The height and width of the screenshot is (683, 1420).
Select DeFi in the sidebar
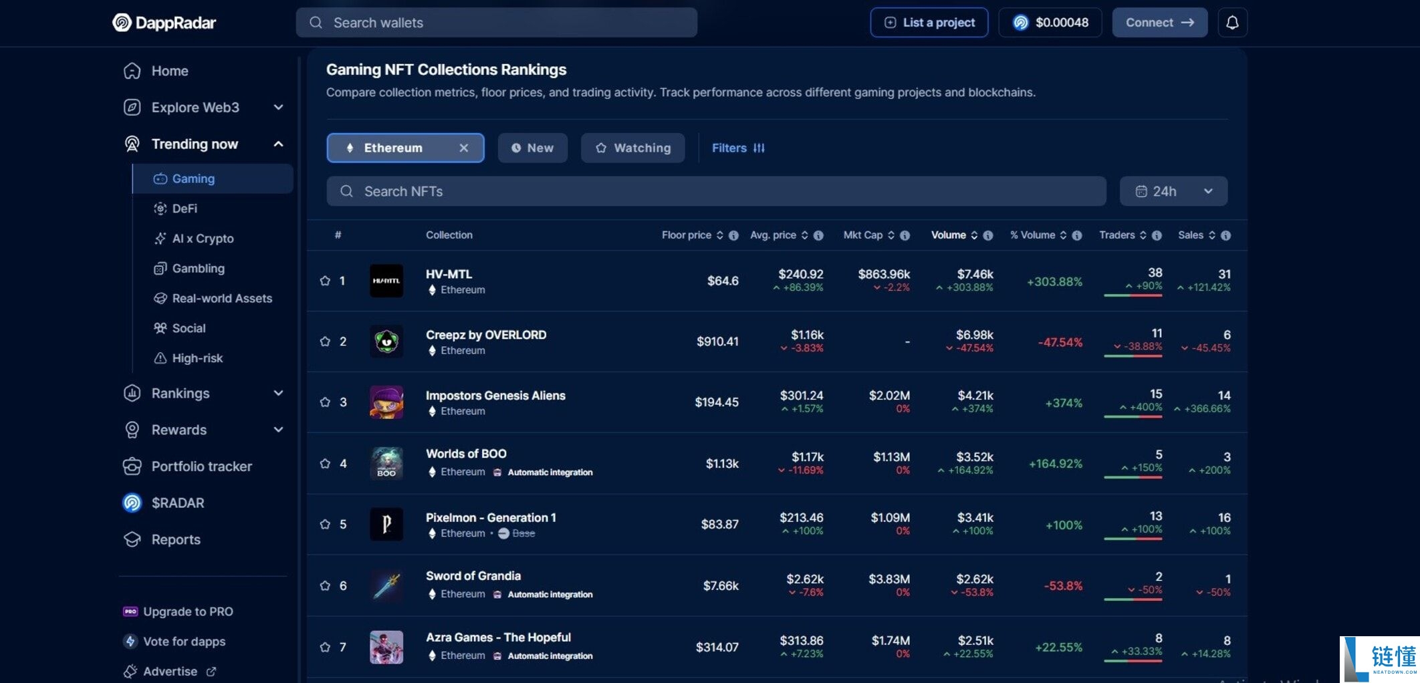click(x=185, y=209)
